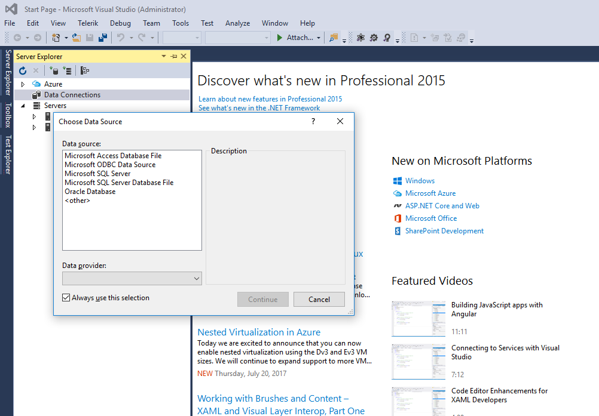
Task: Collapse the Servers tree node
Action: pos(23,106)
